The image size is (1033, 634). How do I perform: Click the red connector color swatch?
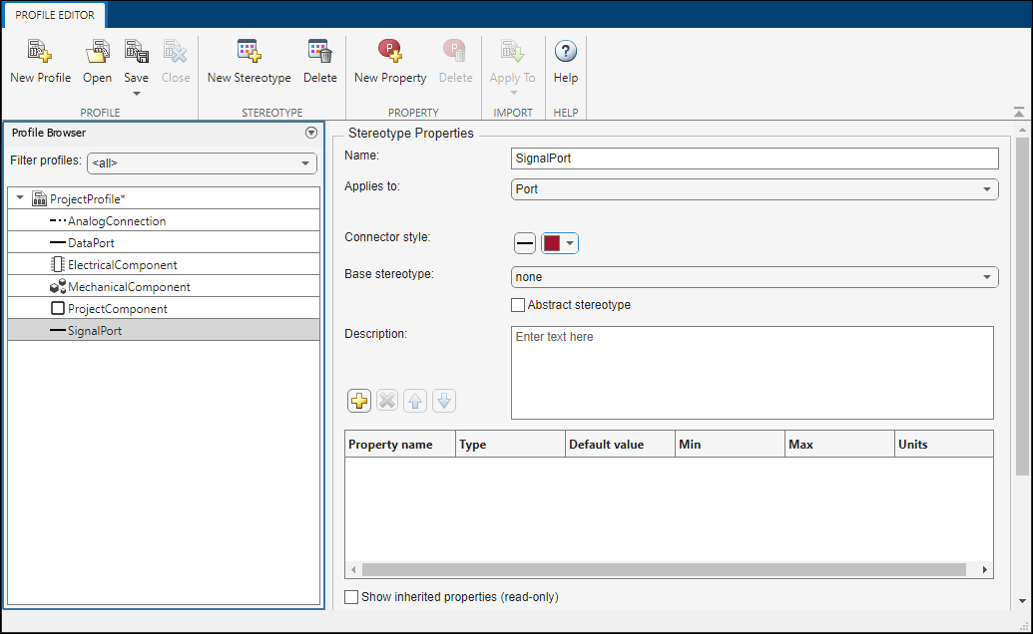[552, 244]
